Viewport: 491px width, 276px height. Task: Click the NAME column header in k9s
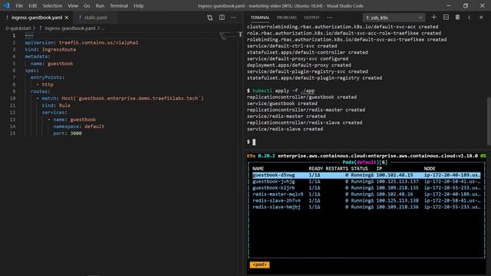(x=258, y=169)
